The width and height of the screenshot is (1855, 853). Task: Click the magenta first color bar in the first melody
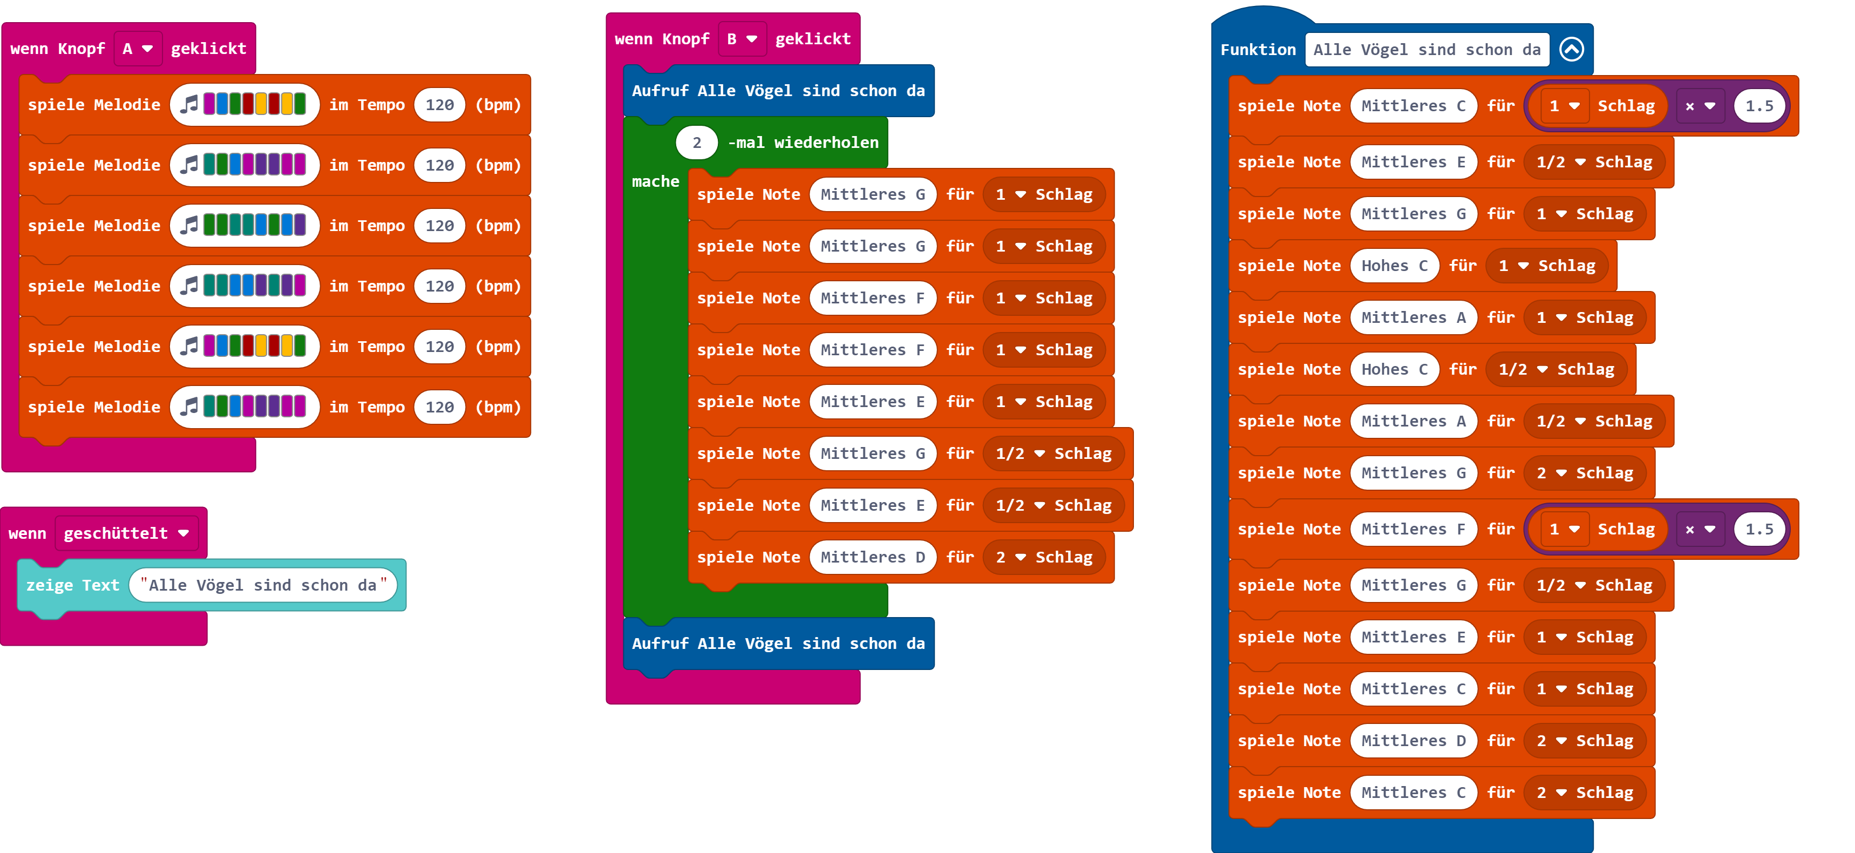(x=209, y=104)
